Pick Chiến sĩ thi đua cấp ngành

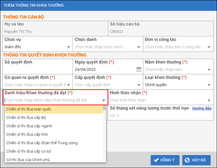(x=54, y=126)
